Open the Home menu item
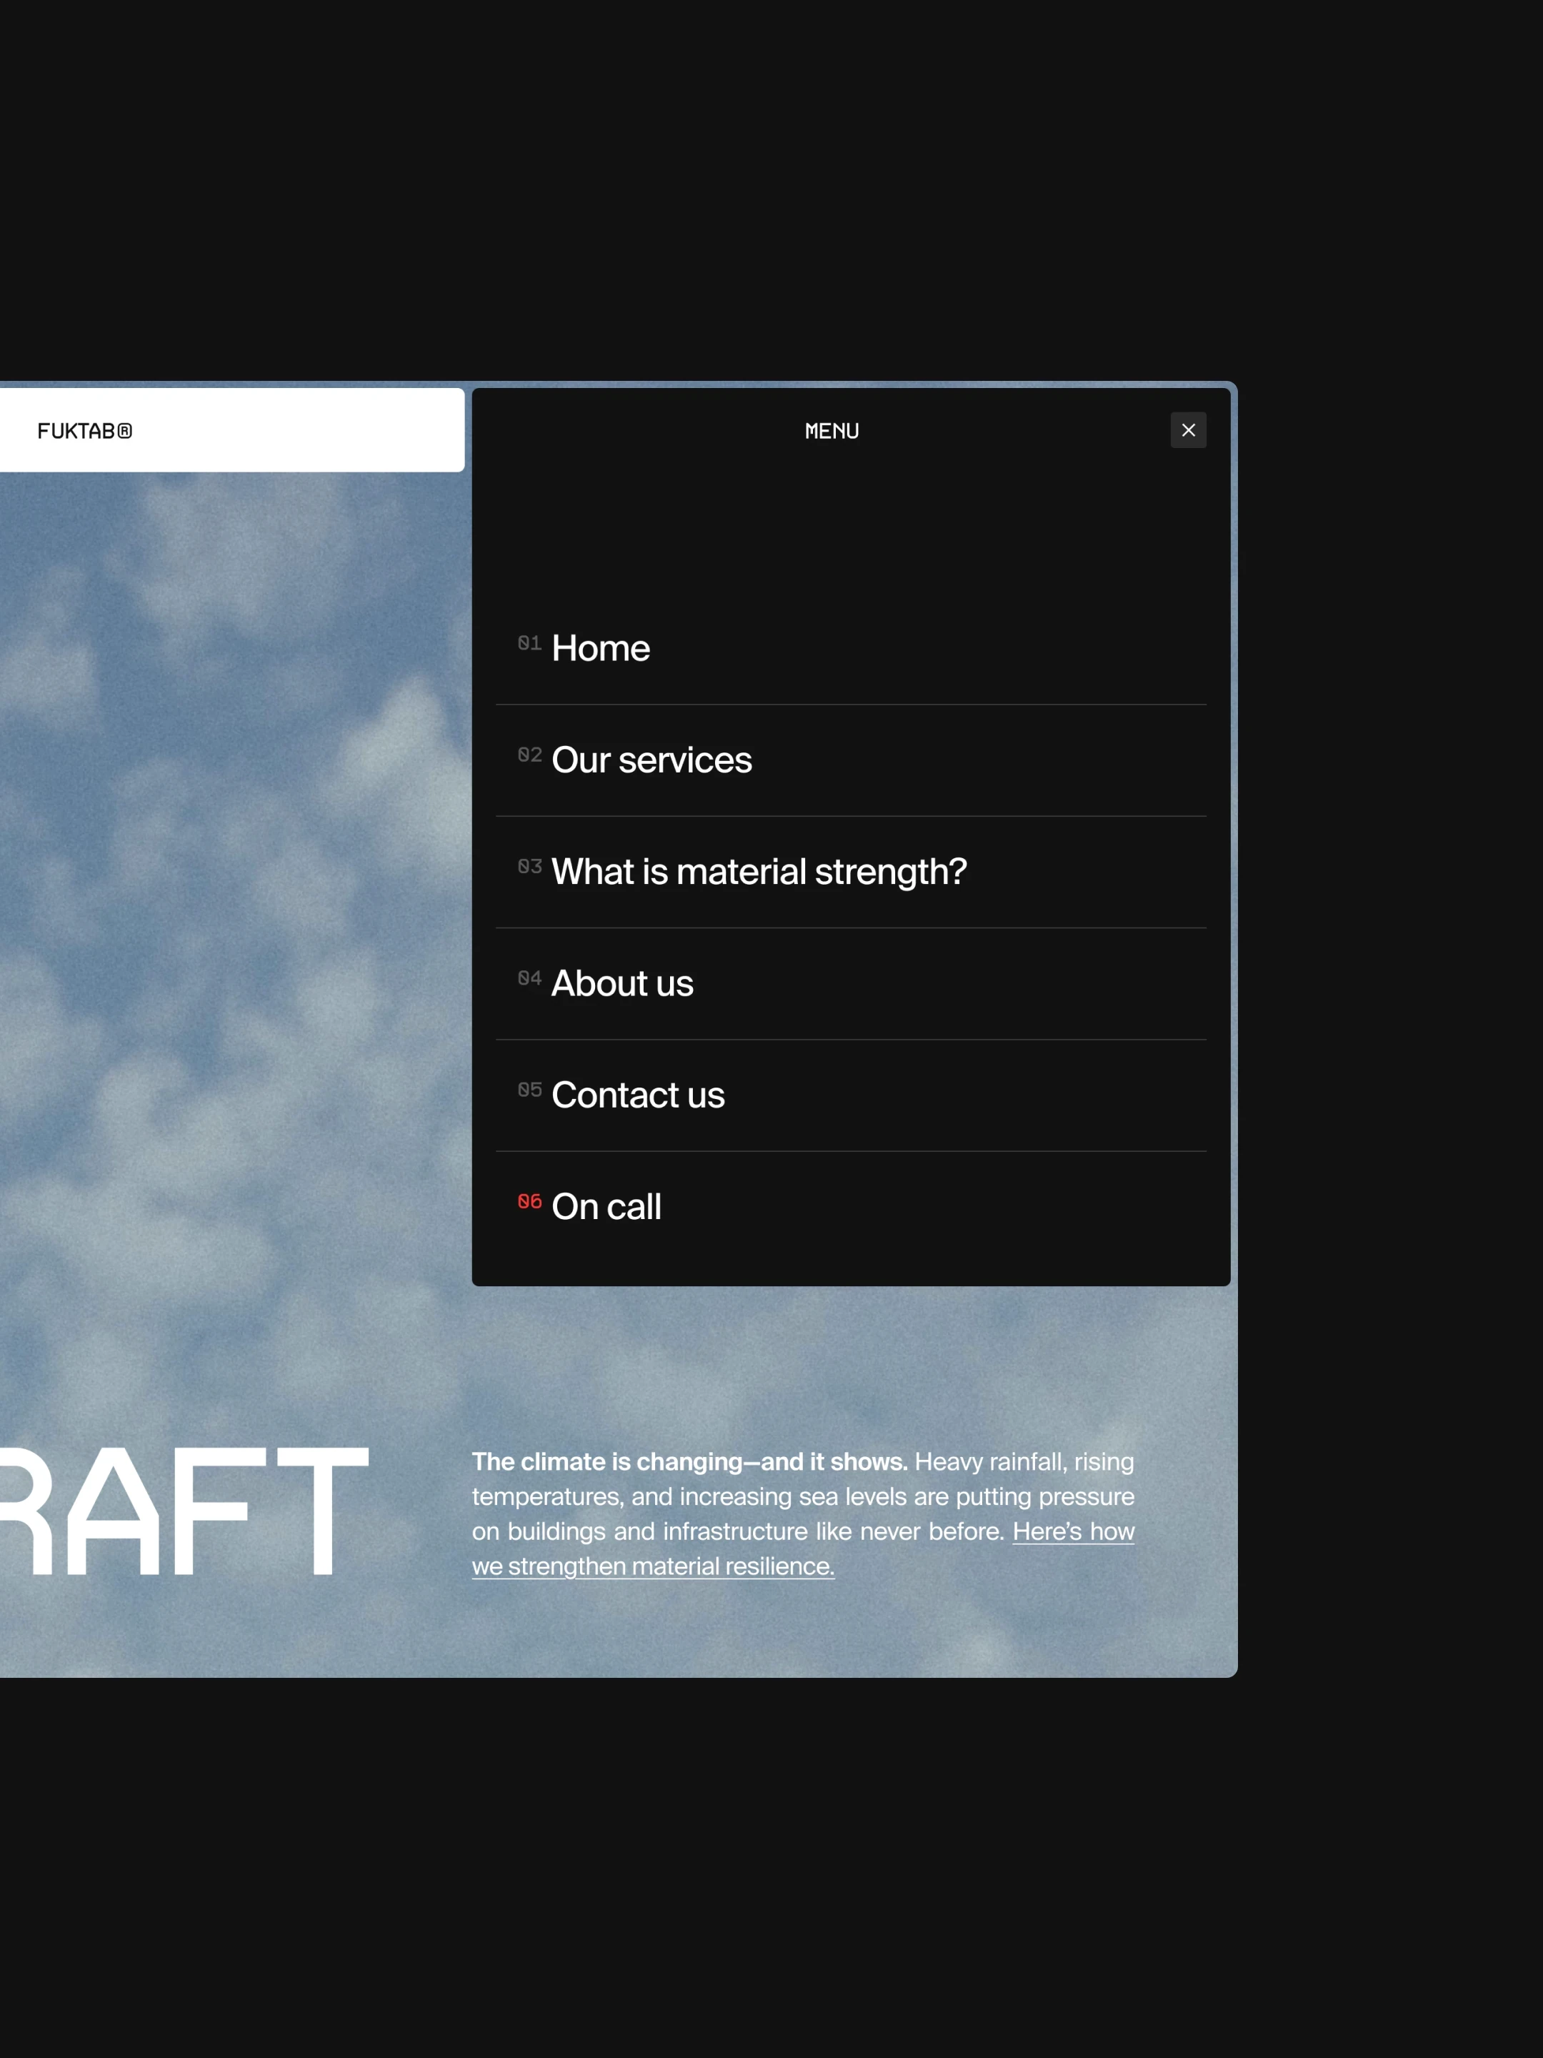 click(600, 648)
